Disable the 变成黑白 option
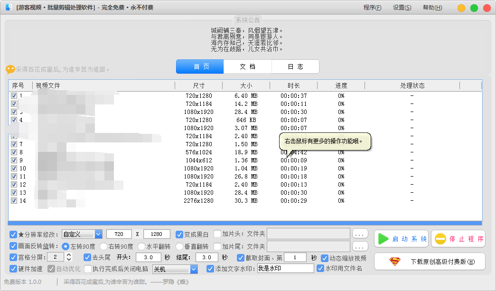Screen dimensions: 496x291 pyautogui.click(x=179, y=234)
